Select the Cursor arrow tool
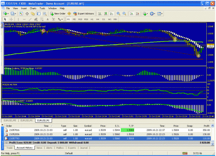The height and width of the screenshot is (156, 216). pos(5,19)
